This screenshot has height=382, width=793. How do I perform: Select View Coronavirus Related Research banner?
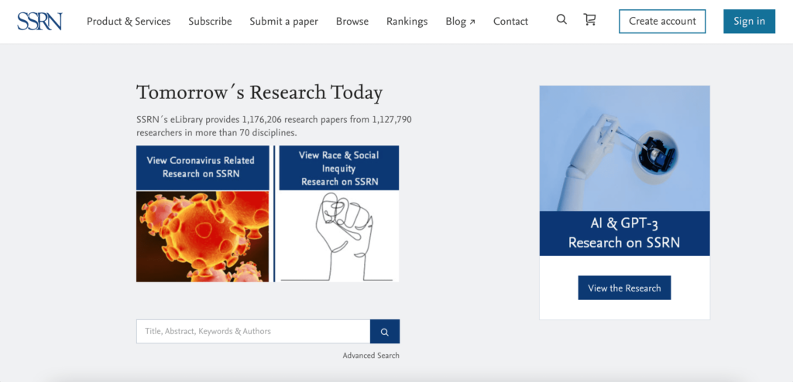[203, 167]
